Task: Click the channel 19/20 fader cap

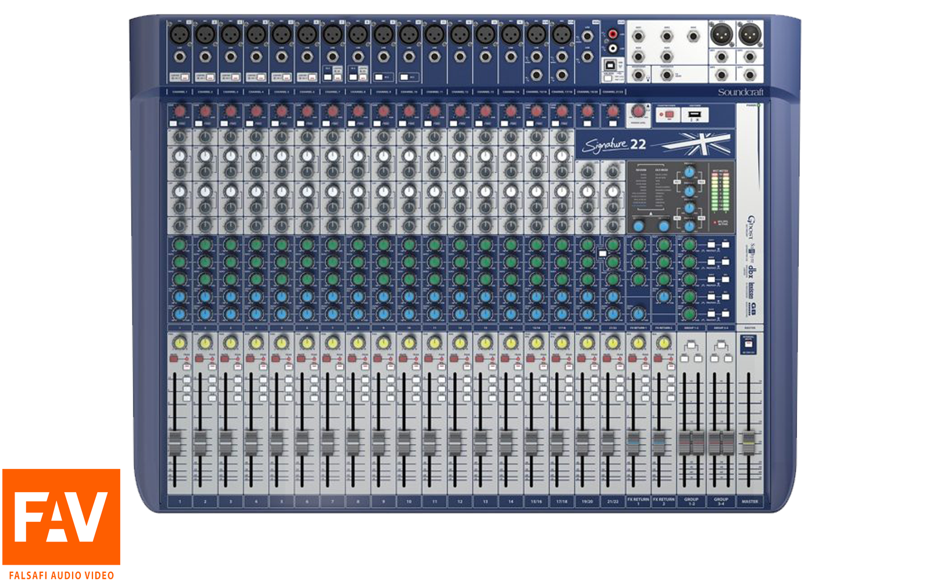Action: [x=582, y=443]
